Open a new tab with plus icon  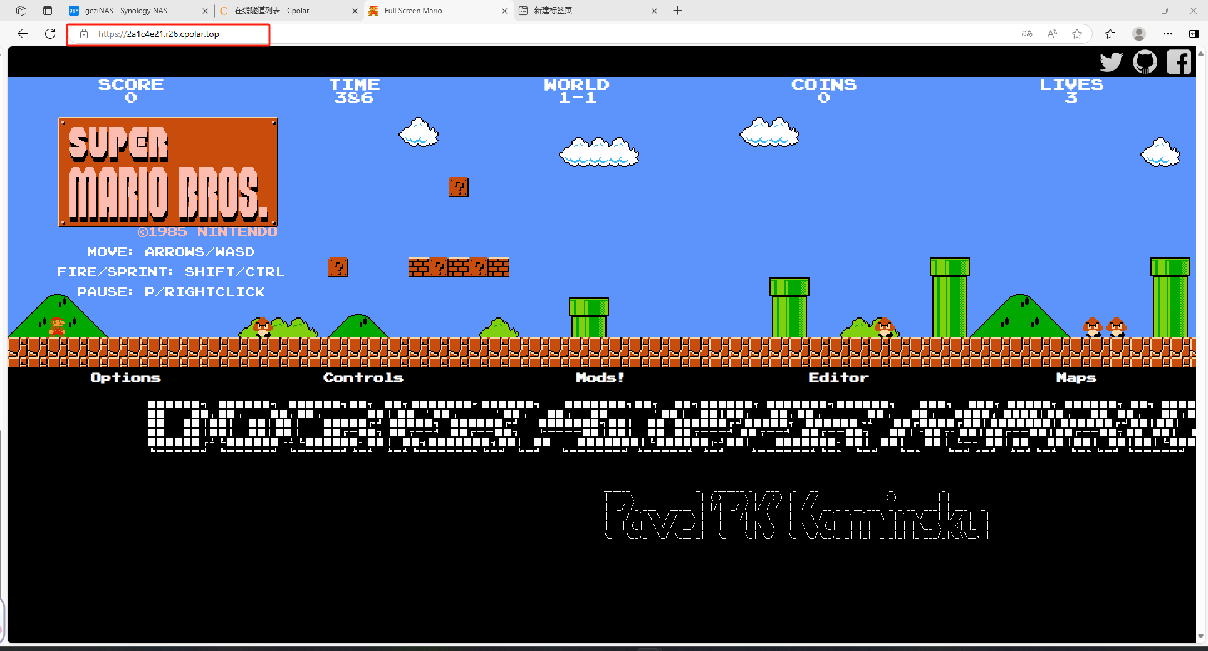click(x=677, y=11)
